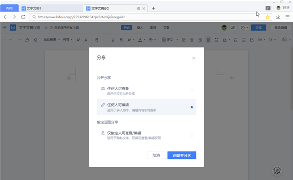The image size is (293, 180).
Task: Close the 分享 dialog with X
Action: 193,58
